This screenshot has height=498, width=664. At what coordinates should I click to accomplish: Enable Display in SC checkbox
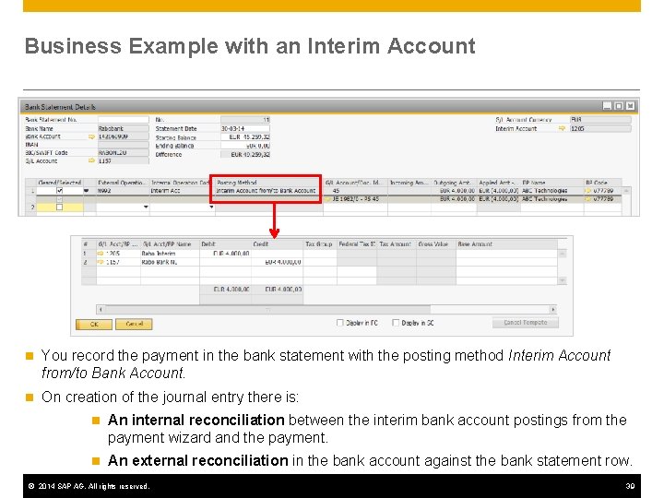pyautogui.click(x=396, y=323)
